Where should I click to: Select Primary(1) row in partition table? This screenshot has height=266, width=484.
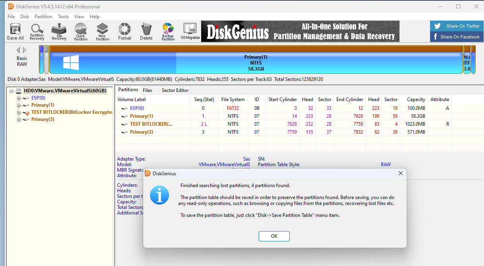(x=284, y=116)
